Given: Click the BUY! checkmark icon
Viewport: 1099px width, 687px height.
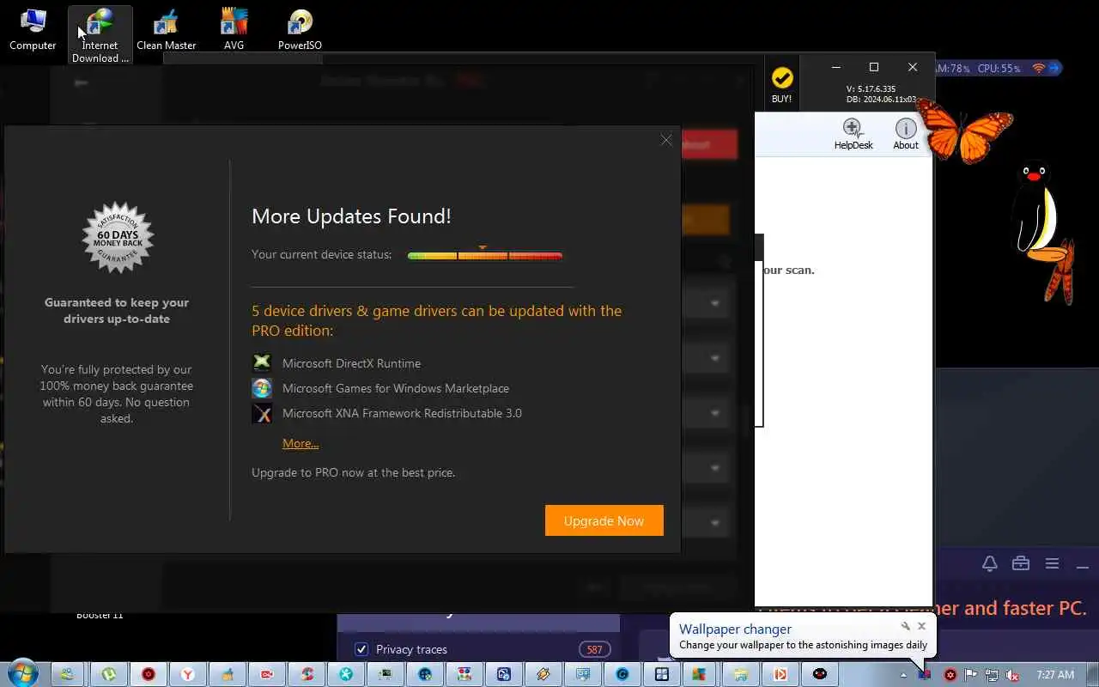Looking at the screenshot, I should click(781, 78).
